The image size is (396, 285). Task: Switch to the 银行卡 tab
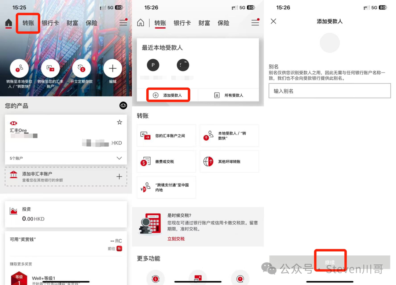[50, 23]
